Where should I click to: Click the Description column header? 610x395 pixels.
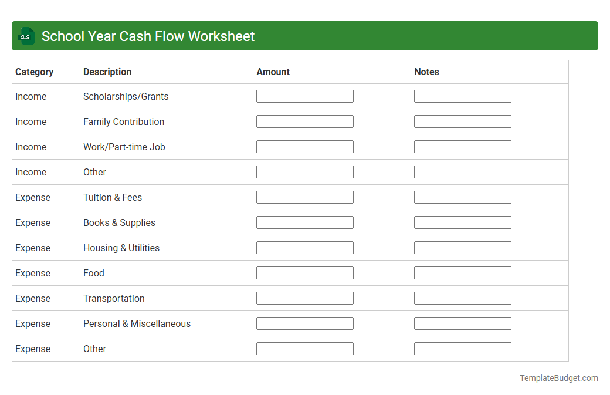point(107,72)
